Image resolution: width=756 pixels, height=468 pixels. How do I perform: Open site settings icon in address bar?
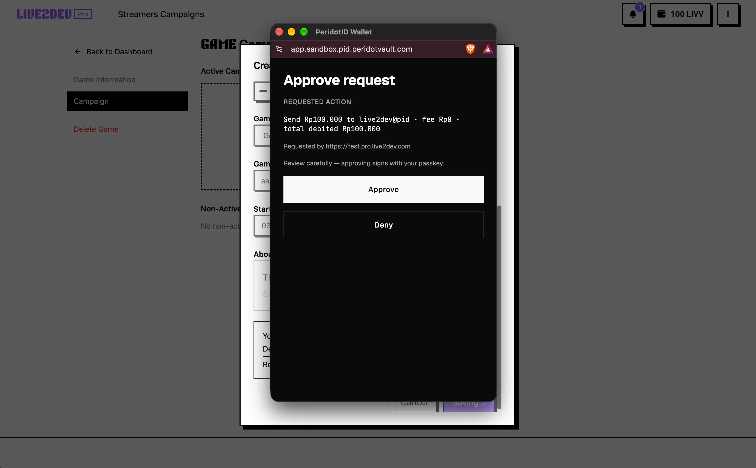coord(279,49)
